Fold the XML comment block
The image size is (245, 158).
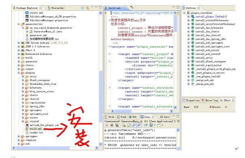tap(110, 20)
